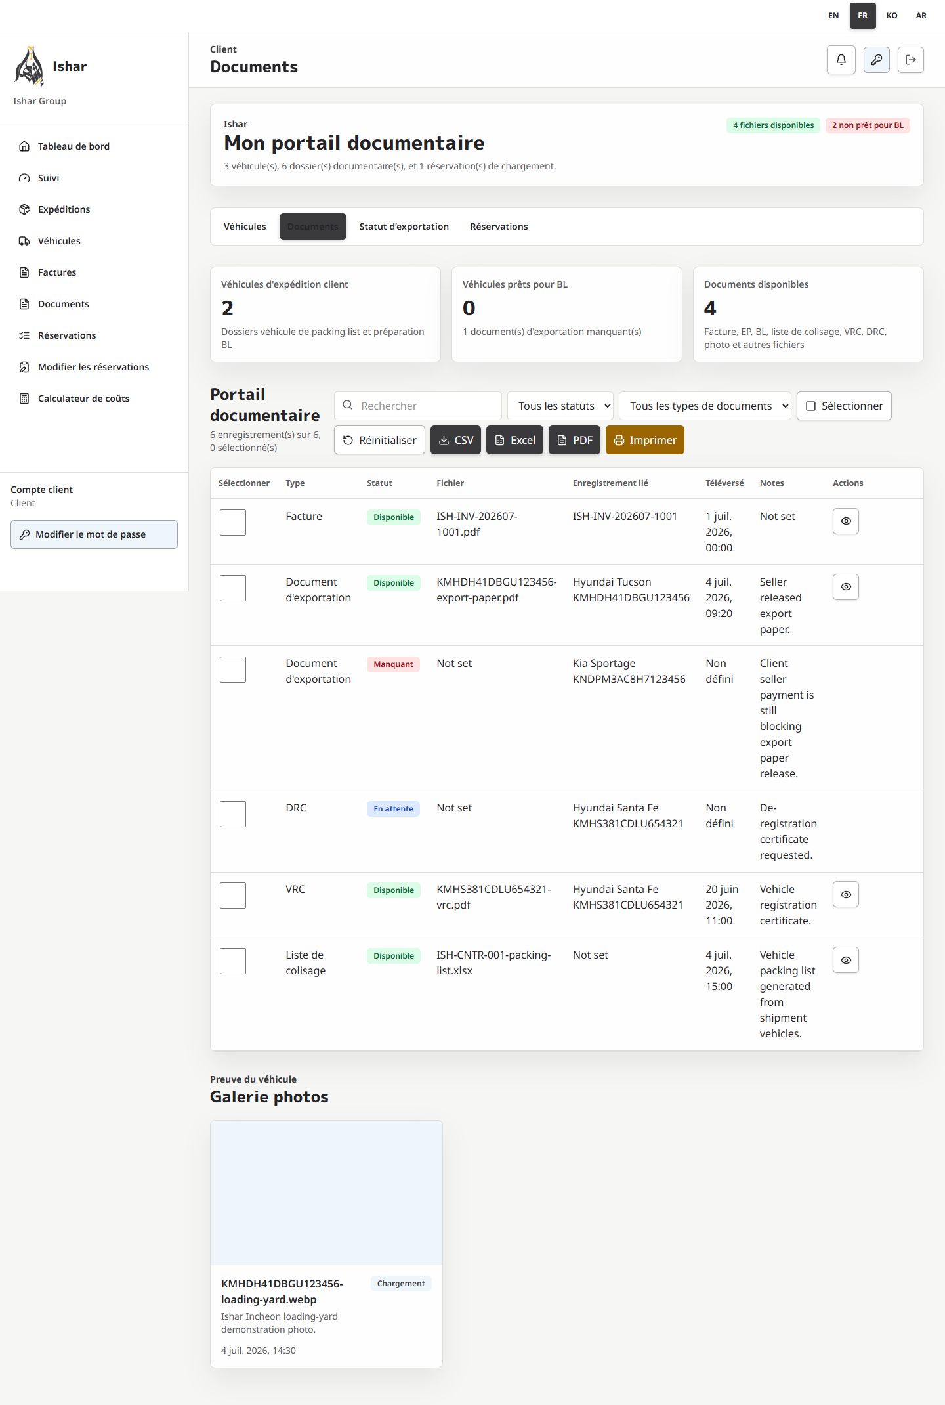Click the 4 fichiers disponibles badge

[x=773, y=125]
